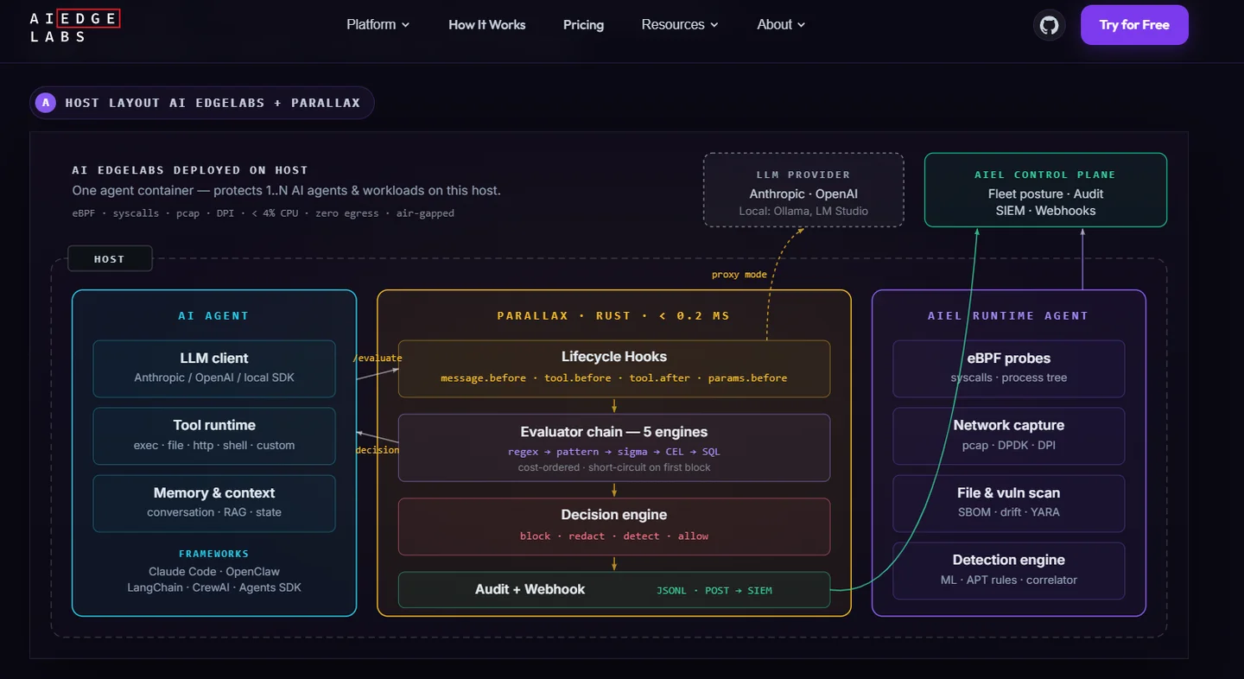Click 'LangChain · CrewAI · Agents SDK' text
The height and width of the screenshot is (679, 1244).
point(214,587)
